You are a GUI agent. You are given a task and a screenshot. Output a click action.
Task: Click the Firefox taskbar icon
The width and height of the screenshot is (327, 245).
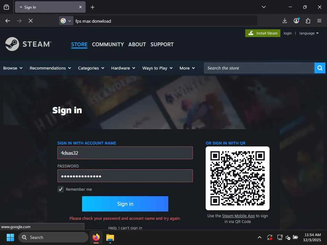pos(96,237)
